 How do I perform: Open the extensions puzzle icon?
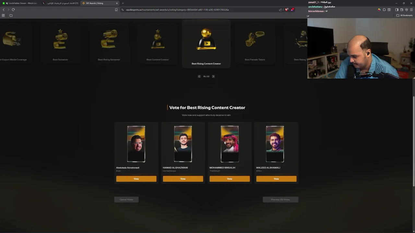(384, 10)
